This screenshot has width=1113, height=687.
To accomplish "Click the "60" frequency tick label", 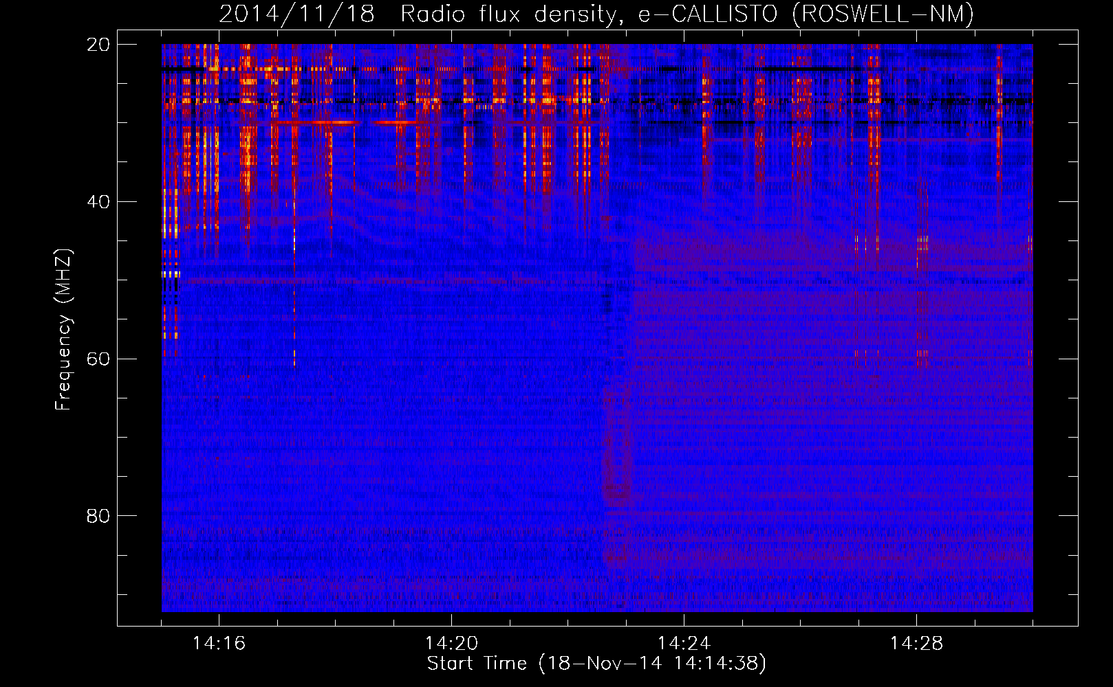I will point(98,359).
